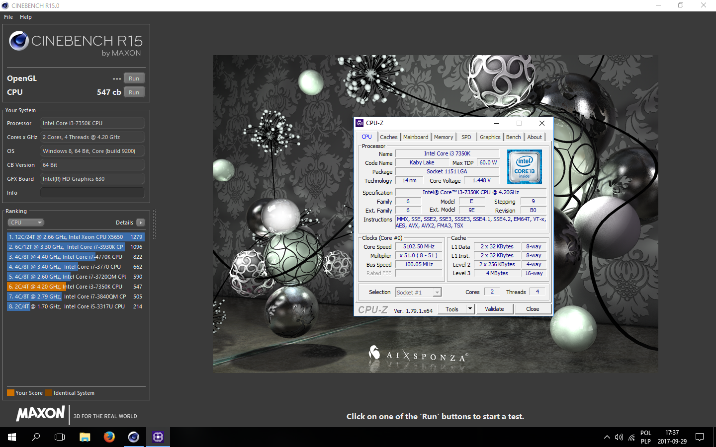Click the Identical System brown swatch
The image size is (716, 447).
(x=48, y=393)
